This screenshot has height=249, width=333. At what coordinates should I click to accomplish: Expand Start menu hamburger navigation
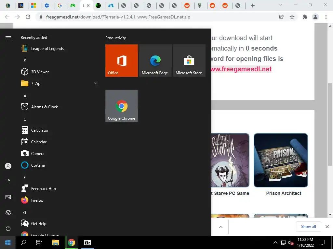click(x=8, y=38)
